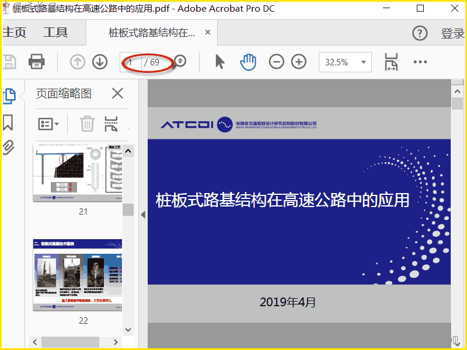Zoom in with plus button
Image resolution: width=467 pixels, height=350 pixels.
click(299, 62)
